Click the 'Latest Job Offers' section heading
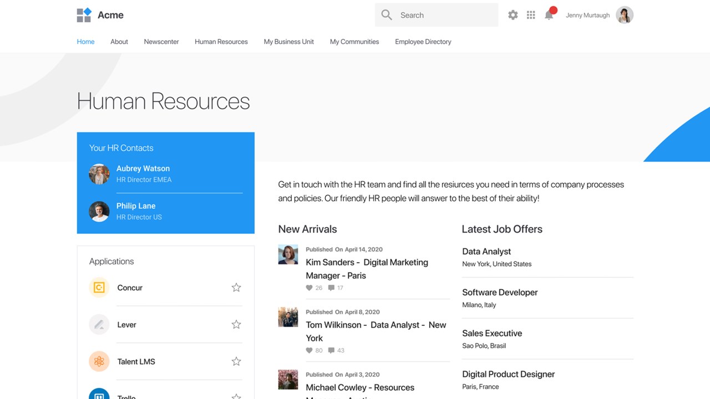The height and width of the screenshot is (399, 710). pyautogui.click(x=502, y=229)
